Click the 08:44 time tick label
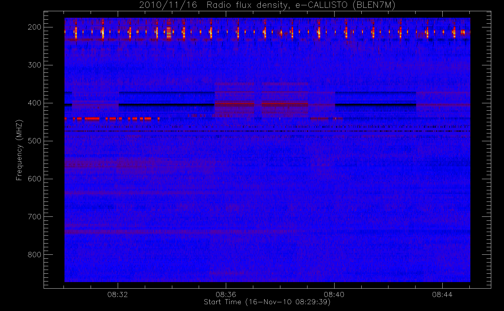Image resolution: width=504 pixels, height=311 pixels. (442, 295)
